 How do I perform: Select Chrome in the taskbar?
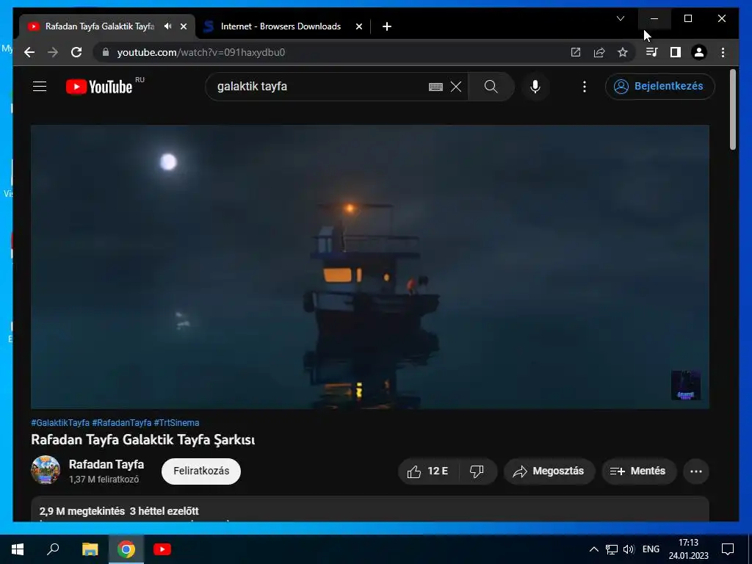[x=126, y=549]
